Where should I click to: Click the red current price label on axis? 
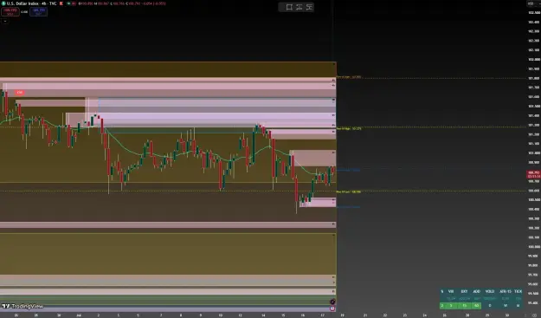tap(533, 174)
